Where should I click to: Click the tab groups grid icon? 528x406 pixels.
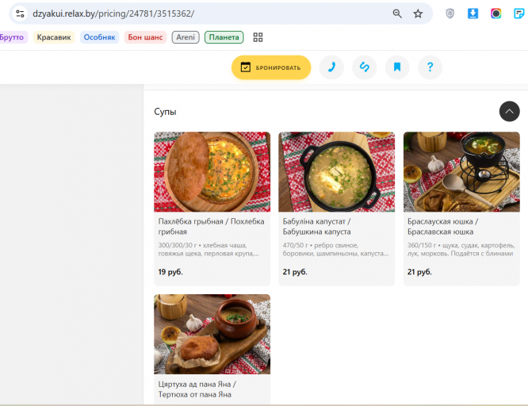[258, 37]
